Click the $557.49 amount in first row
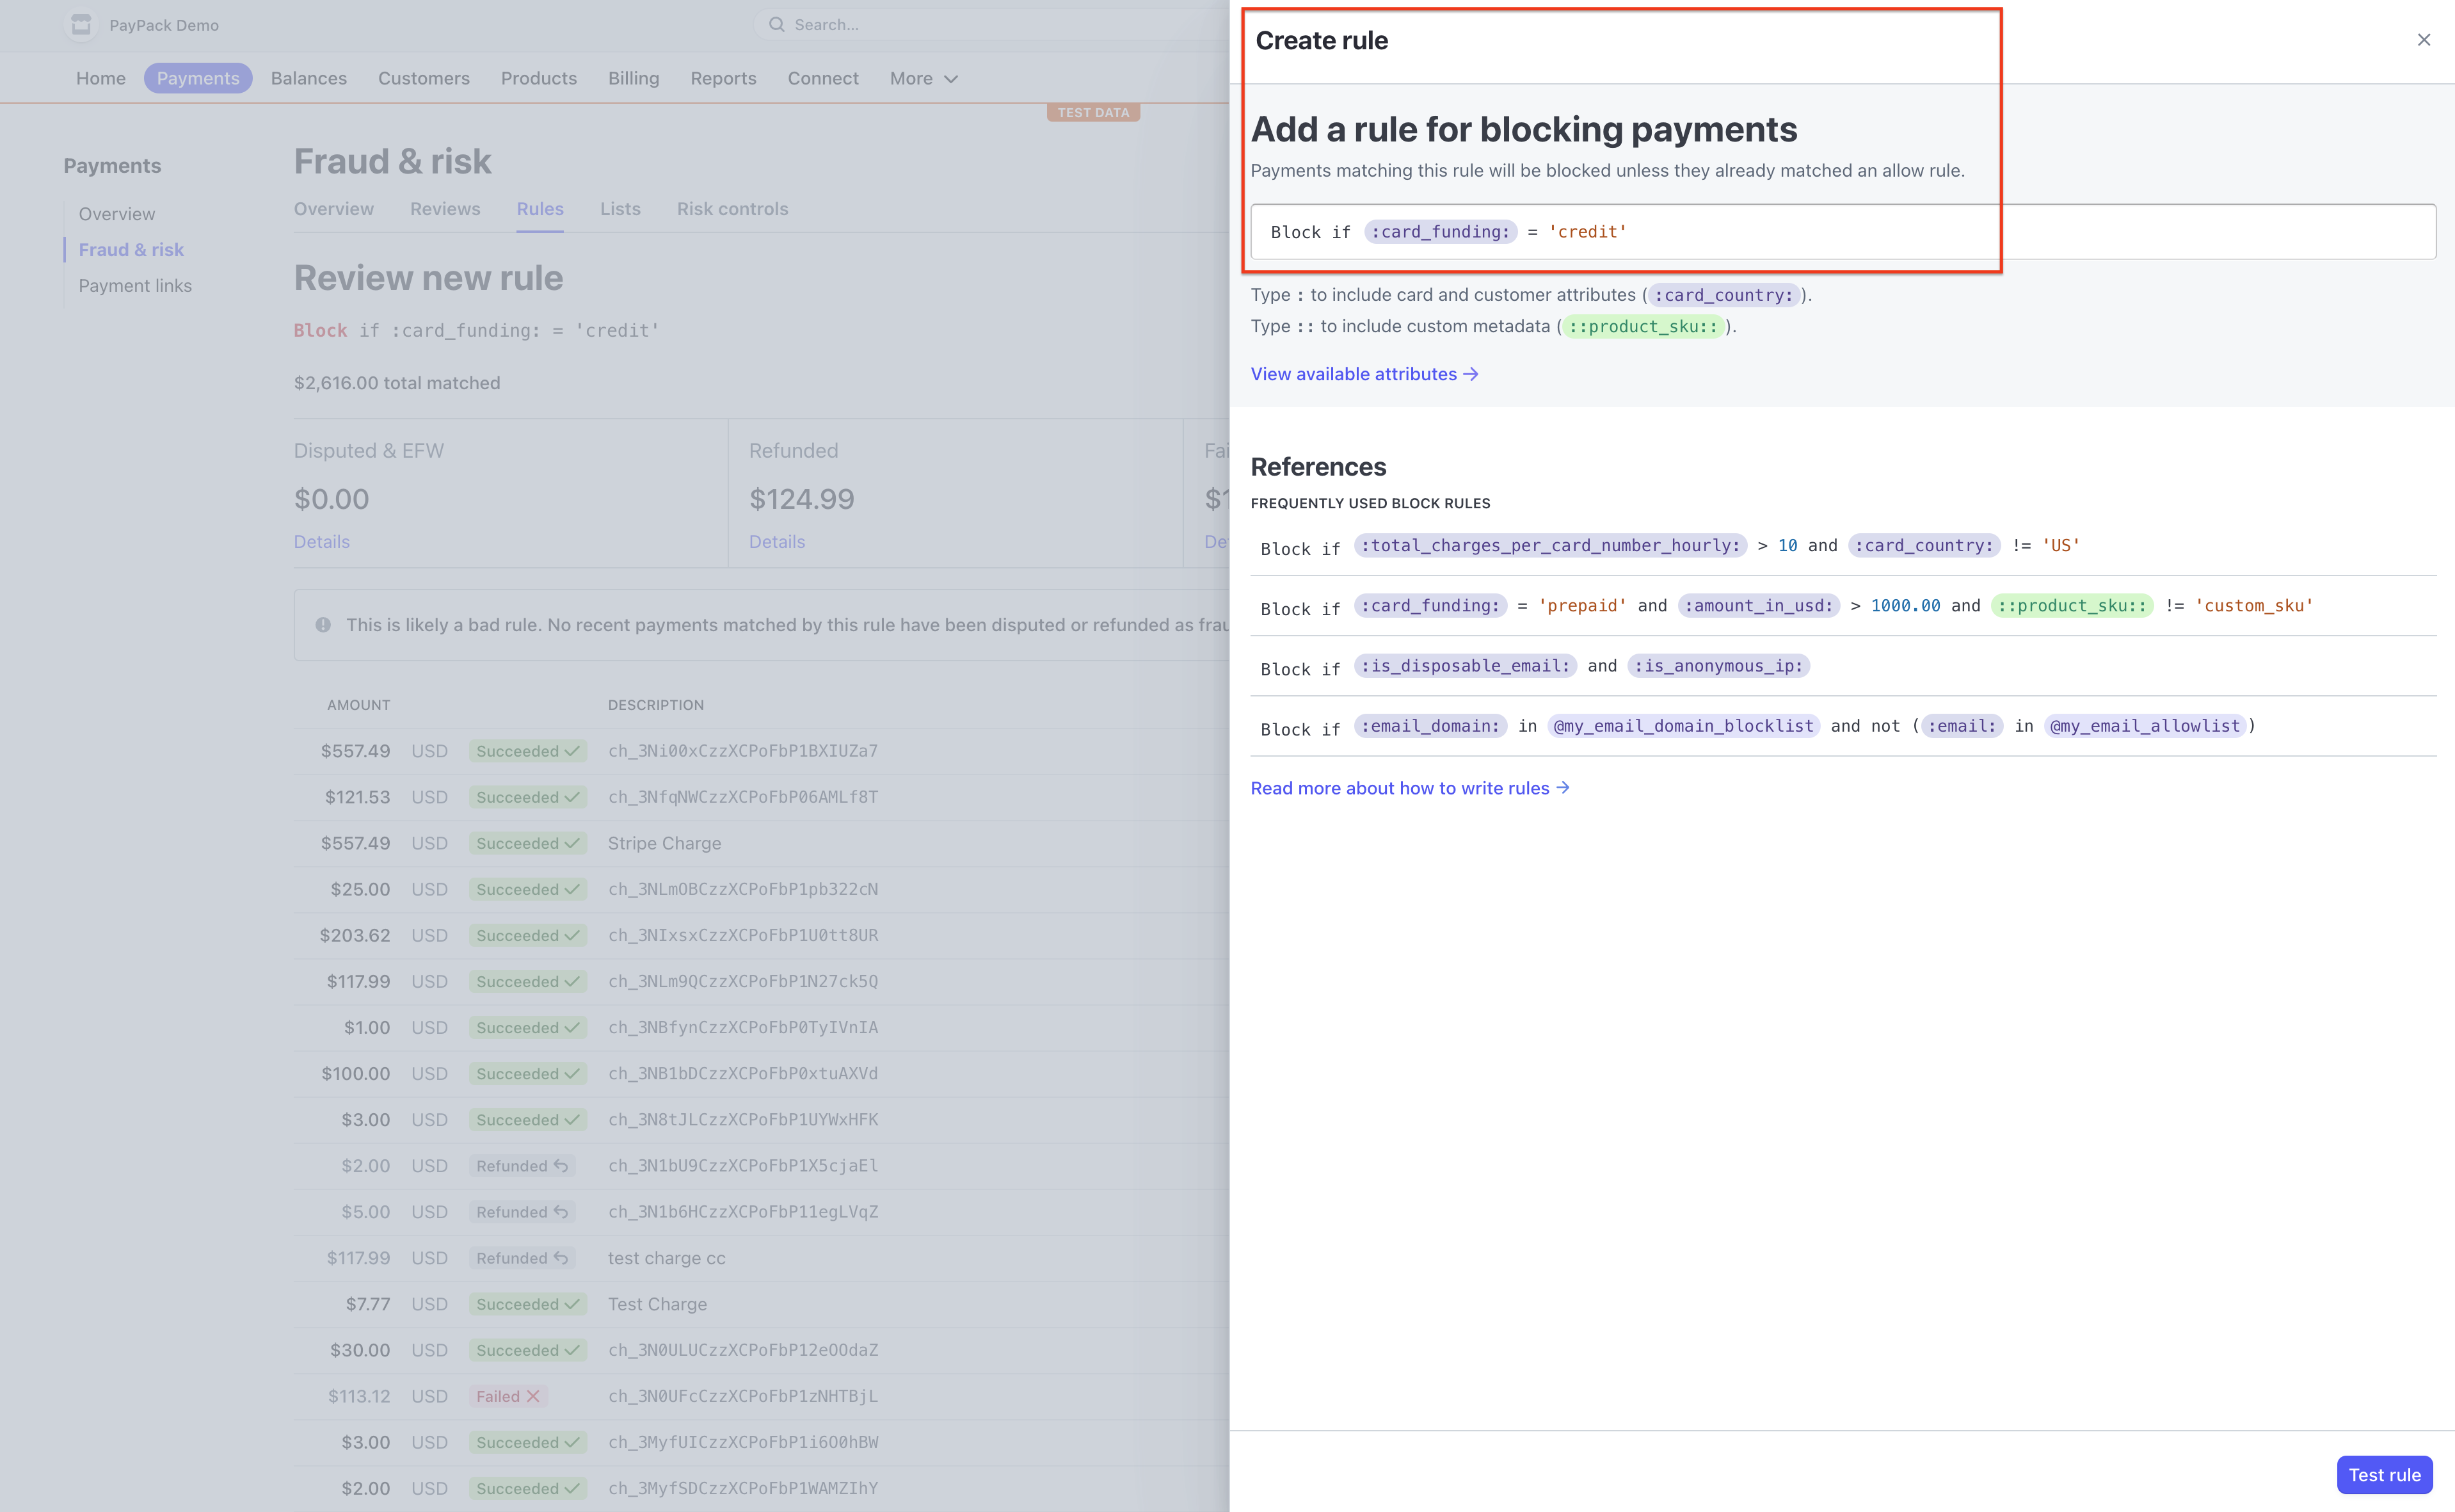 point(355,751)
